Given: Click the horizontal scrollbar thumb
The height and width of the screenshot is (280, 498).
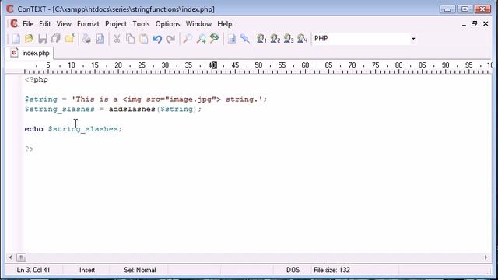Looking at the screenshot, I should coord(21,257).
